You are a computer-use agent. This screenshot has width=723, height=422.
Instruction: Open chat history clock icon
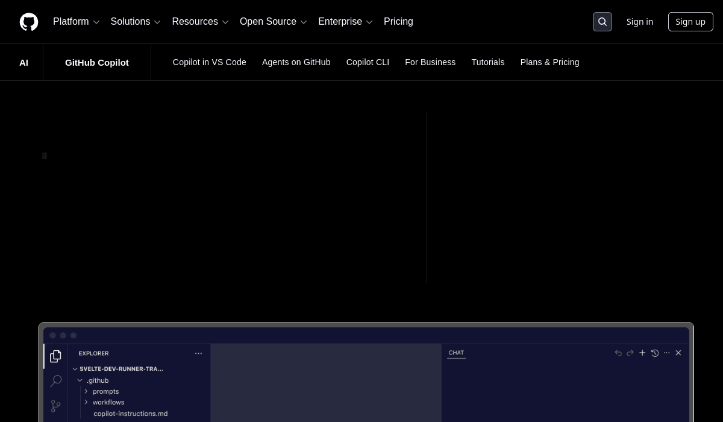coord(655,353)
